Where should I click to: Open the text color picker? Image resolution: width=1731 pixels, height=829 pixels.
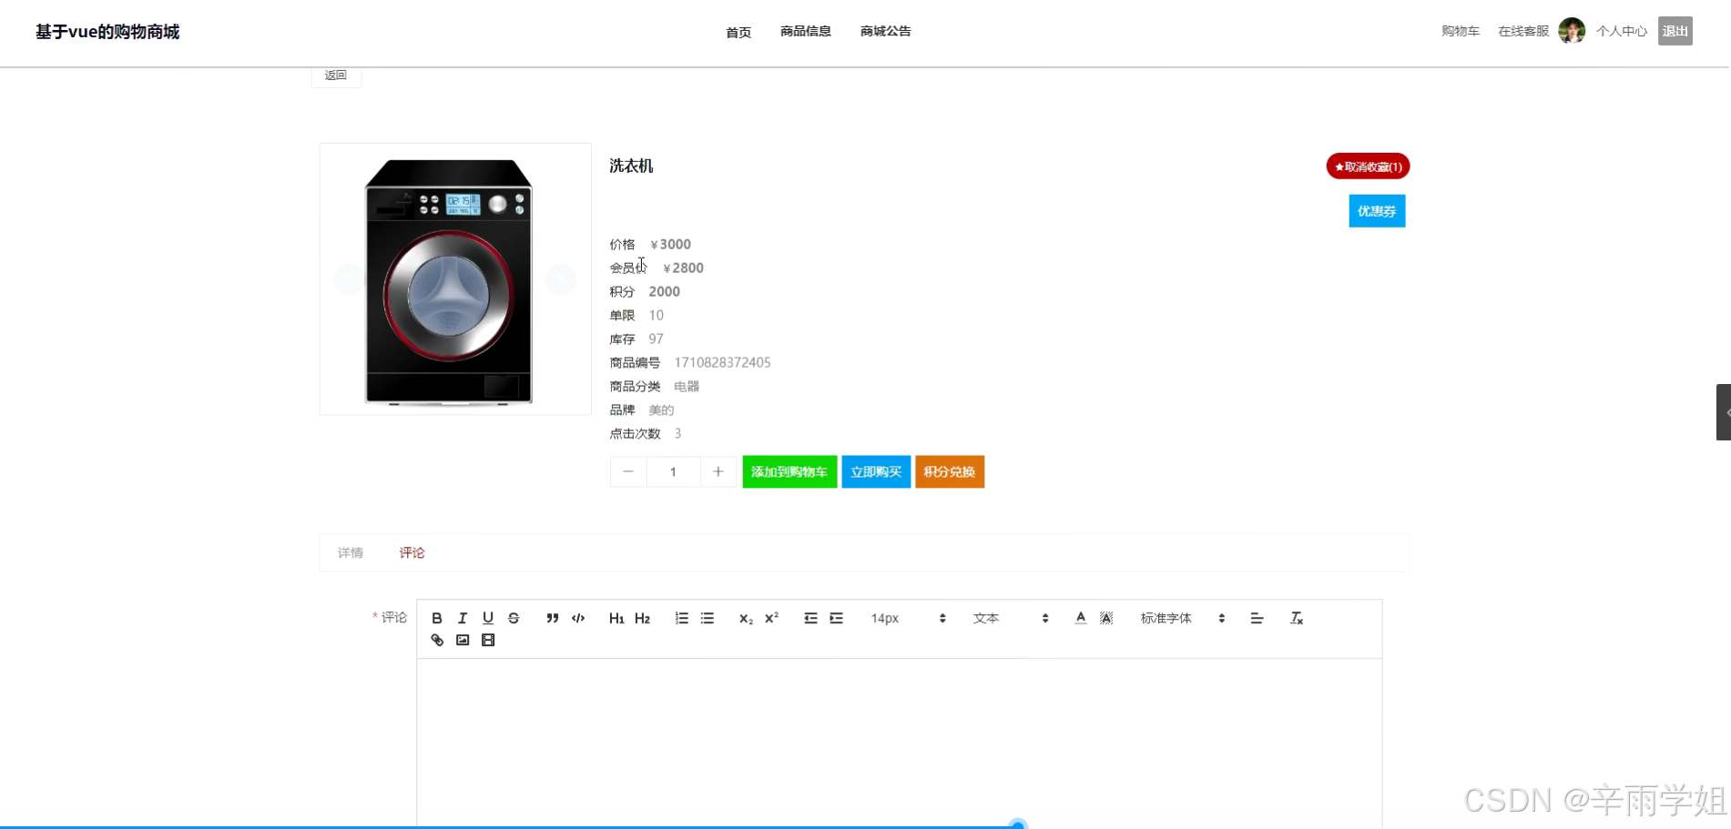point(1081,618)
